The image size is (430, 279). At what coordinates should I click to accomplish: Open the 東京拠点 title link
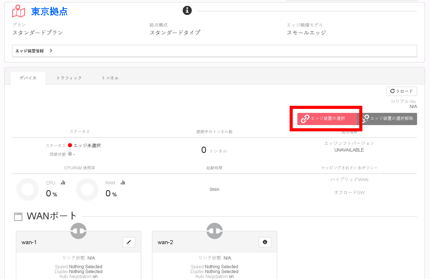49,11
